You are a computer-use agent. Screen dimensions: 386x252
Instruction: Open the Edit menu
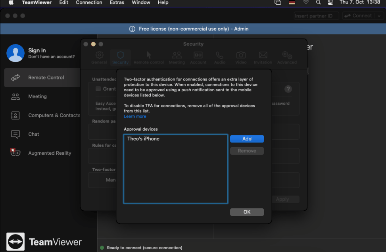coord(64,2)
